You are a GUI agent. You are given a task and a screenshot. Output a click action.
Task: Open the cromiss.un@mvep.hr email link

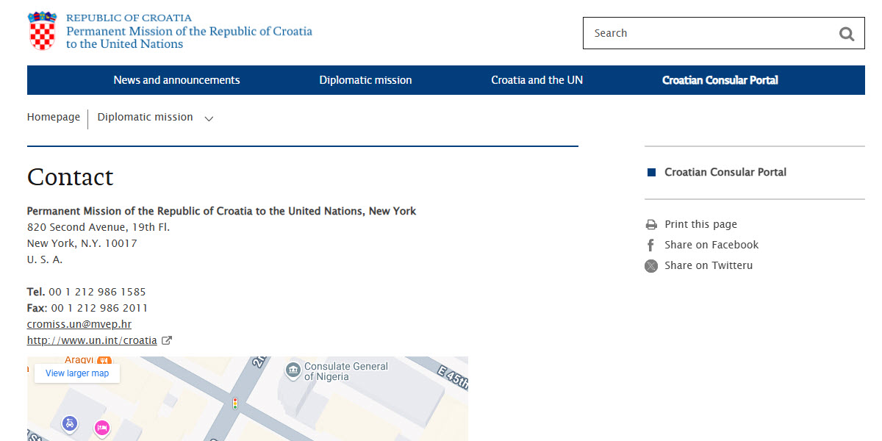pos(79,323)
